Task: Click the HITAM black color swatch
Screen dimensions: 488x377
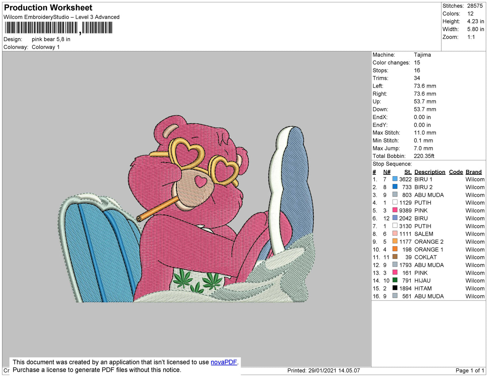Action: (x=395, y=288)
